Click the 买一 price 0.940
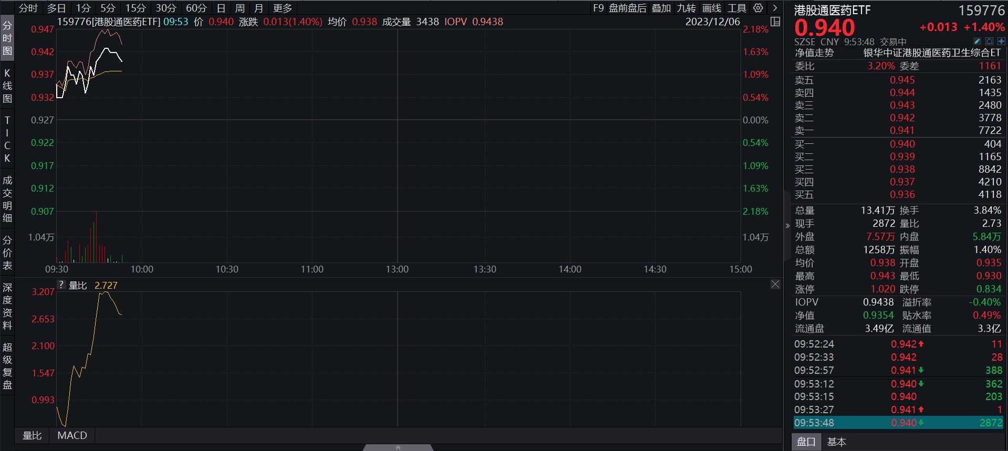This screenshot has height=451, width=1008. (902, 144)
